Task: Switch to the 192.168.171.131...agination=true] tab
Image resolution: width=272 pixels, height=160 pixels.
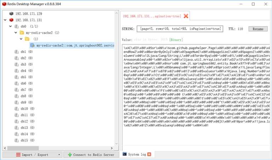Action: (x=152, y=16)
